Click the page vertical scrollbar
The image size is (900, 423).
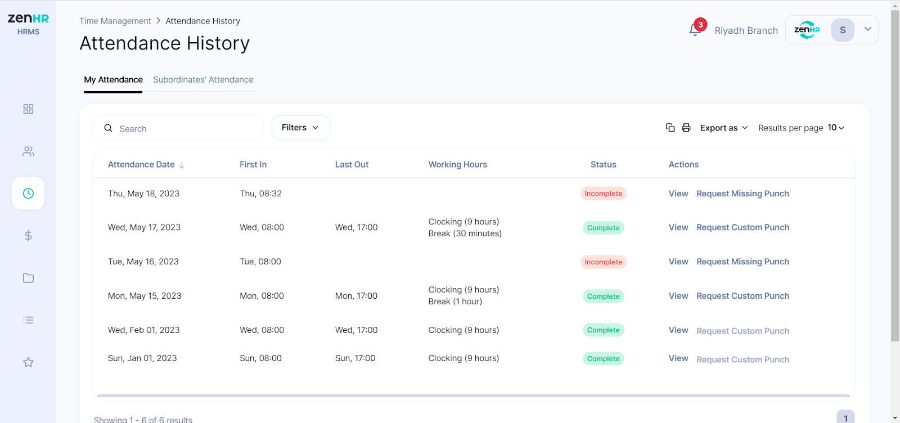[x=895, y=175]
